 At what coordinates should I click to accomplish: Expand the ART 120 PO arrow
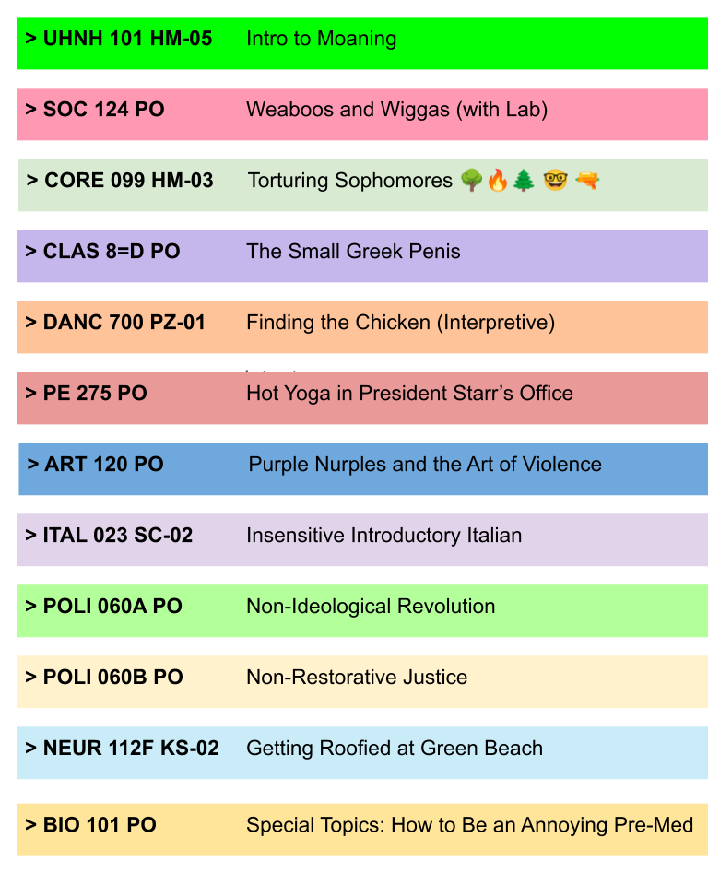tap(33, 465)
